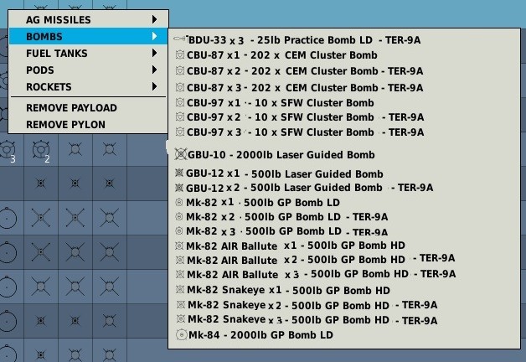The image size is (526, 362).
Task: Expand arrow next to FUEL TANKS
Action: click(x=154, y=53)
